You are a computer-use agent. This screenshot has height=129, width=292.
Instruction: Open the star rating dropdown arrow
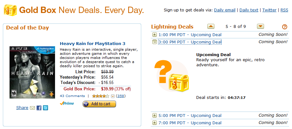(113, 96)
